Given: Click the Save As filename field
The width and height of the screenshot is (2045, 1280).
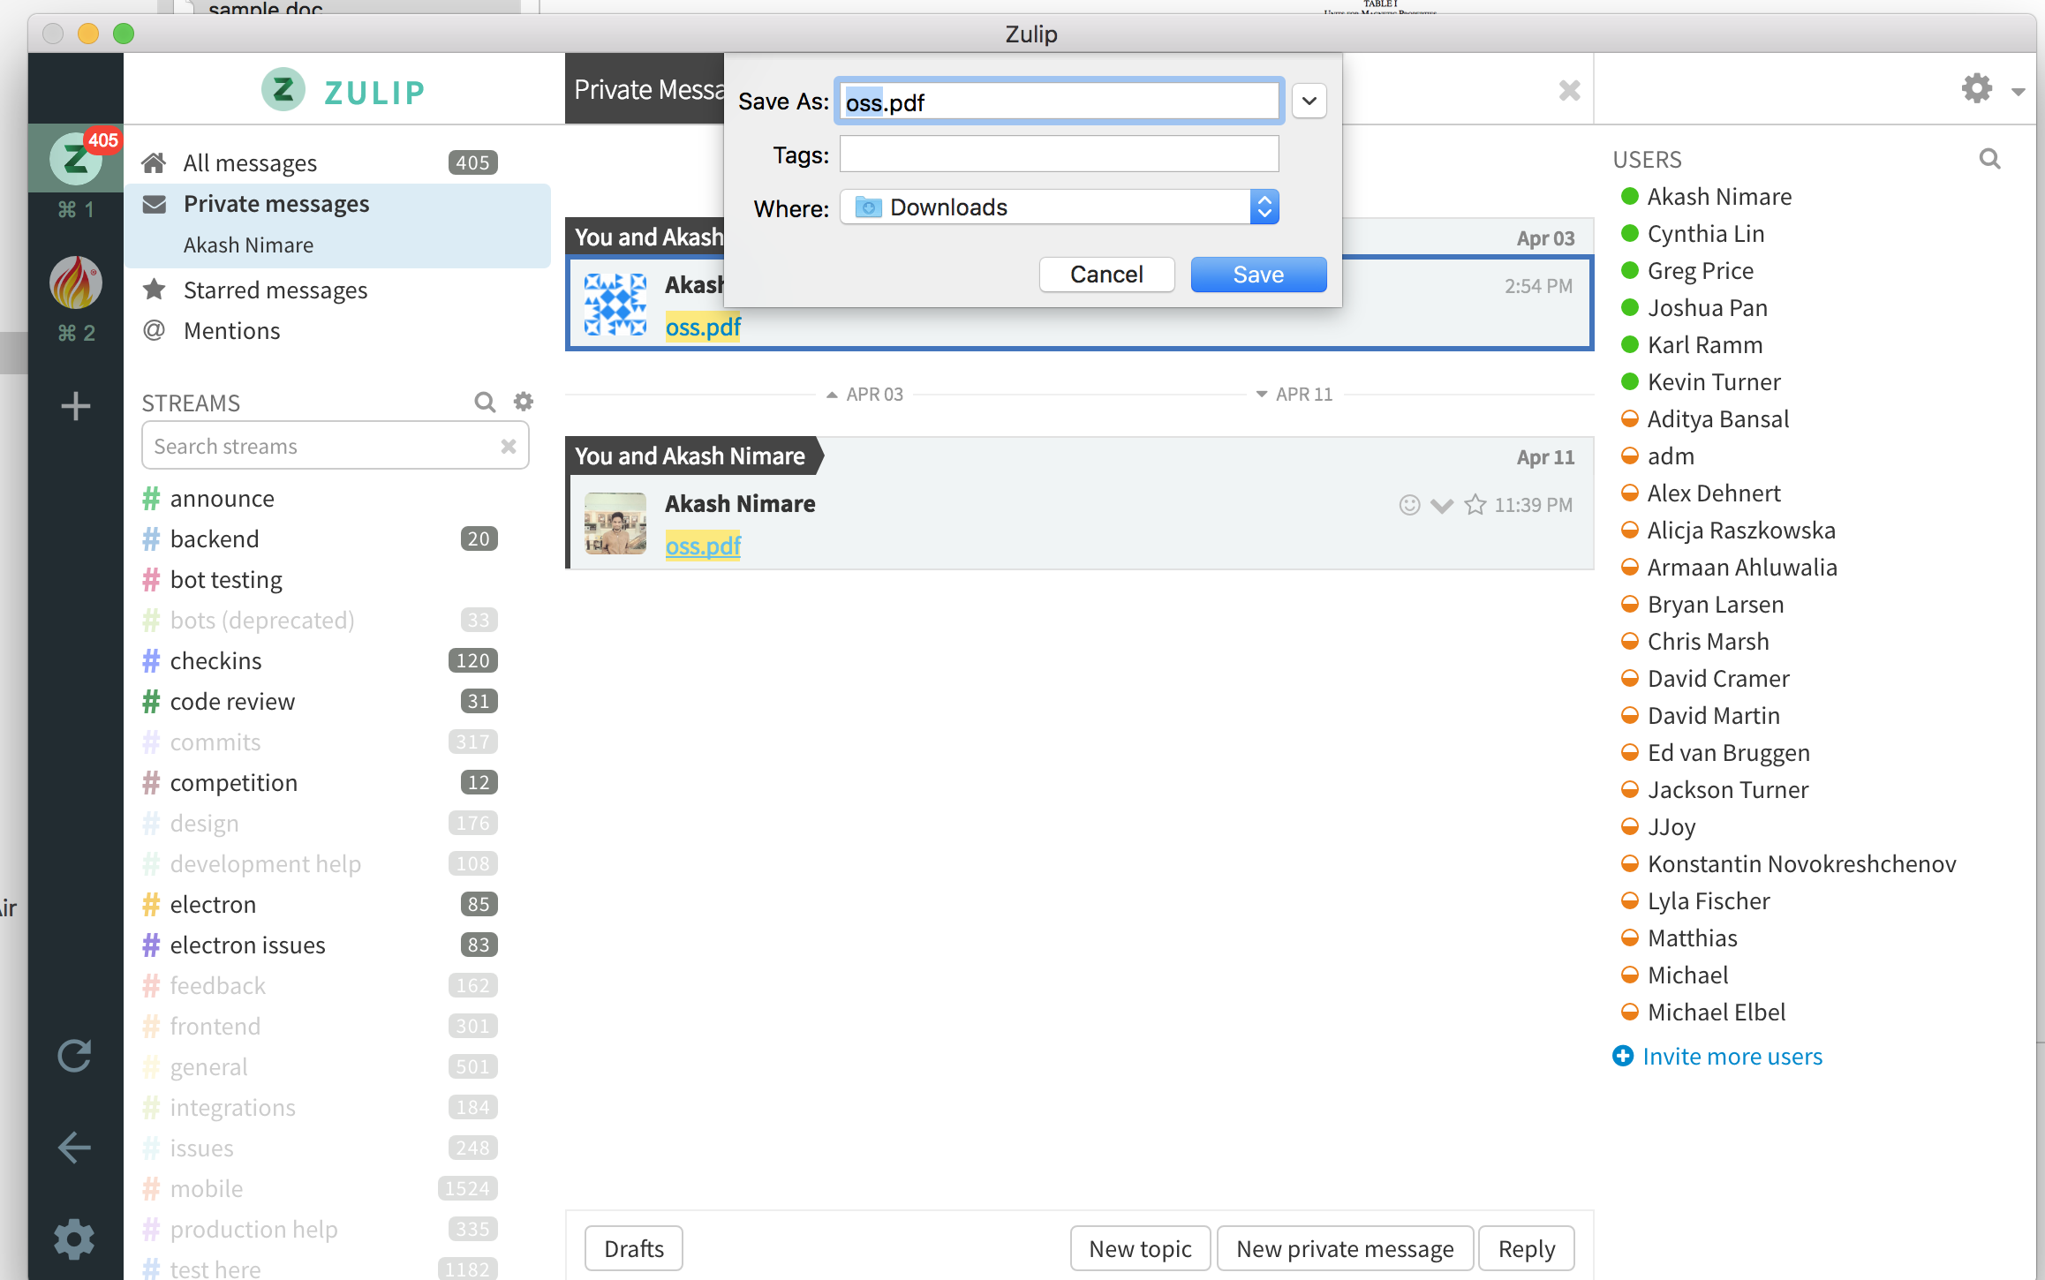Looking at the screenshot, I should pos(1059,102).
